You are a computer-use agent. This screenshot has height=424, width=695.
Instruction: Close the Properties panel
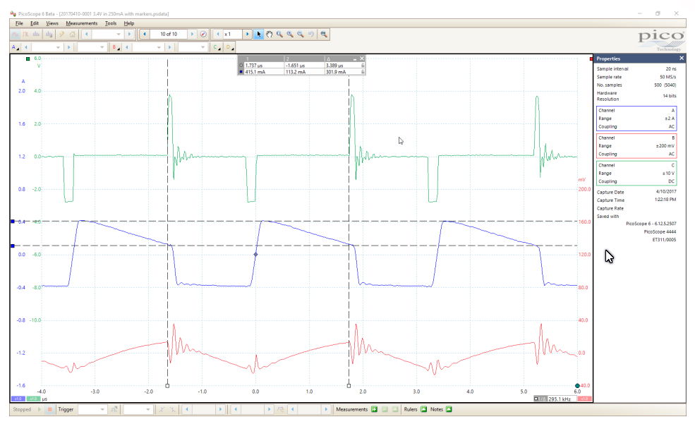(682, 59)
